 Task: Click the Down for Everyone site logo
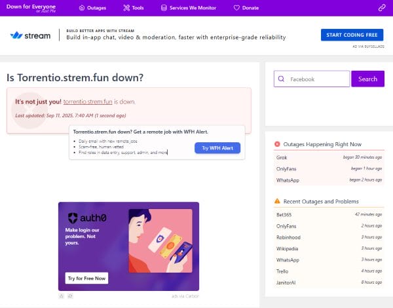point(31,8)
